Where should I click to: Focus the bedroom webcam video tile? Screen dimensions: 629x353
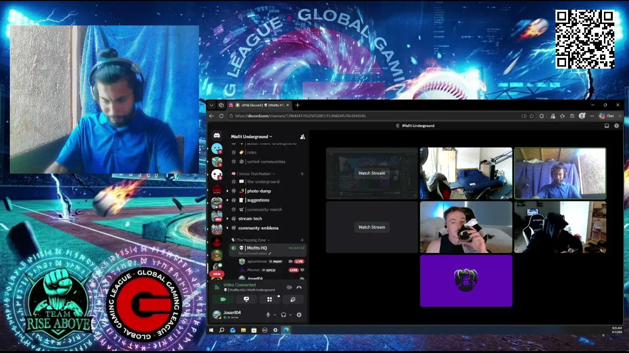click(466, 173)
